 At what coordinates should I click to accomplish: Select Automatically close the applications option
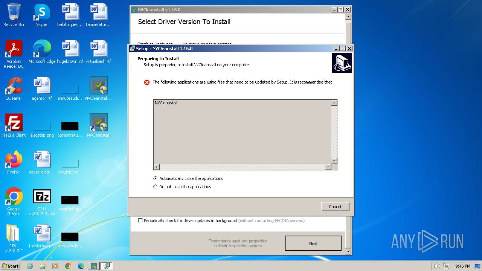188,178
